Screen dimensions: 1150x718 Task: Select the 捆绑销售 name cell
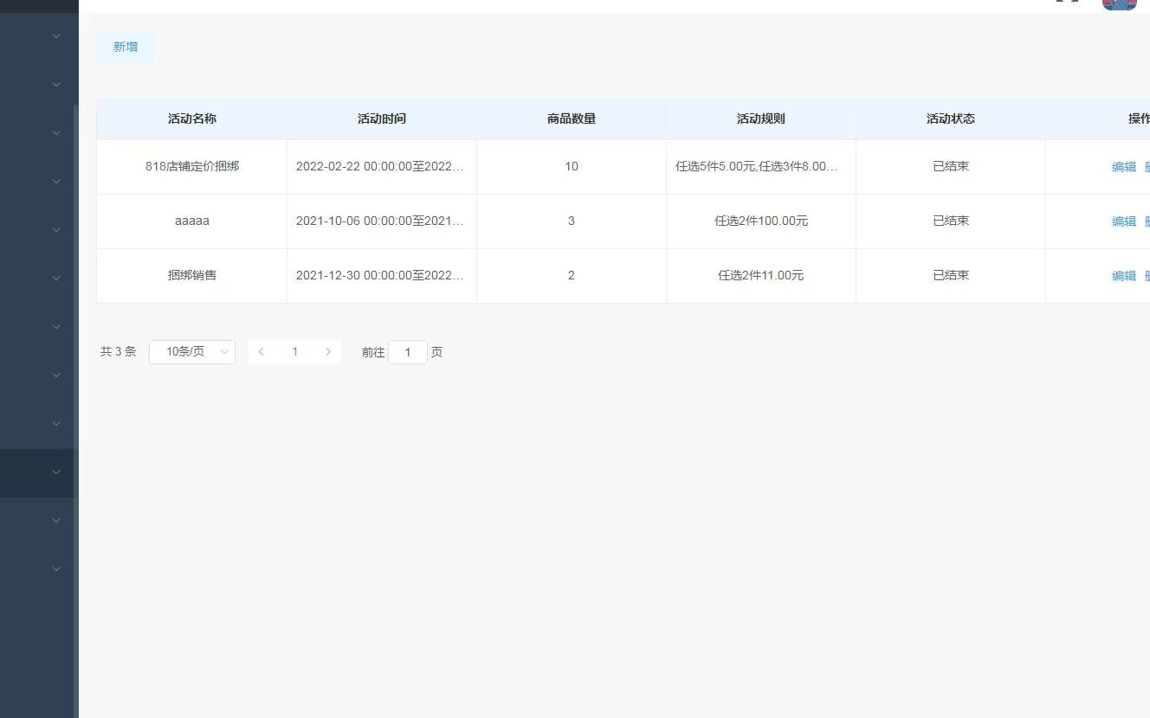coord(192,275)
